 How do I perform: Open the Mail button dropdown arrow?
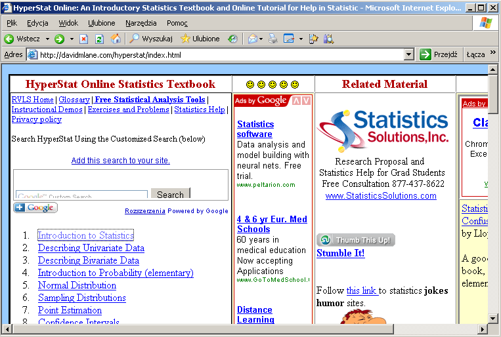[x=261, y=39]
